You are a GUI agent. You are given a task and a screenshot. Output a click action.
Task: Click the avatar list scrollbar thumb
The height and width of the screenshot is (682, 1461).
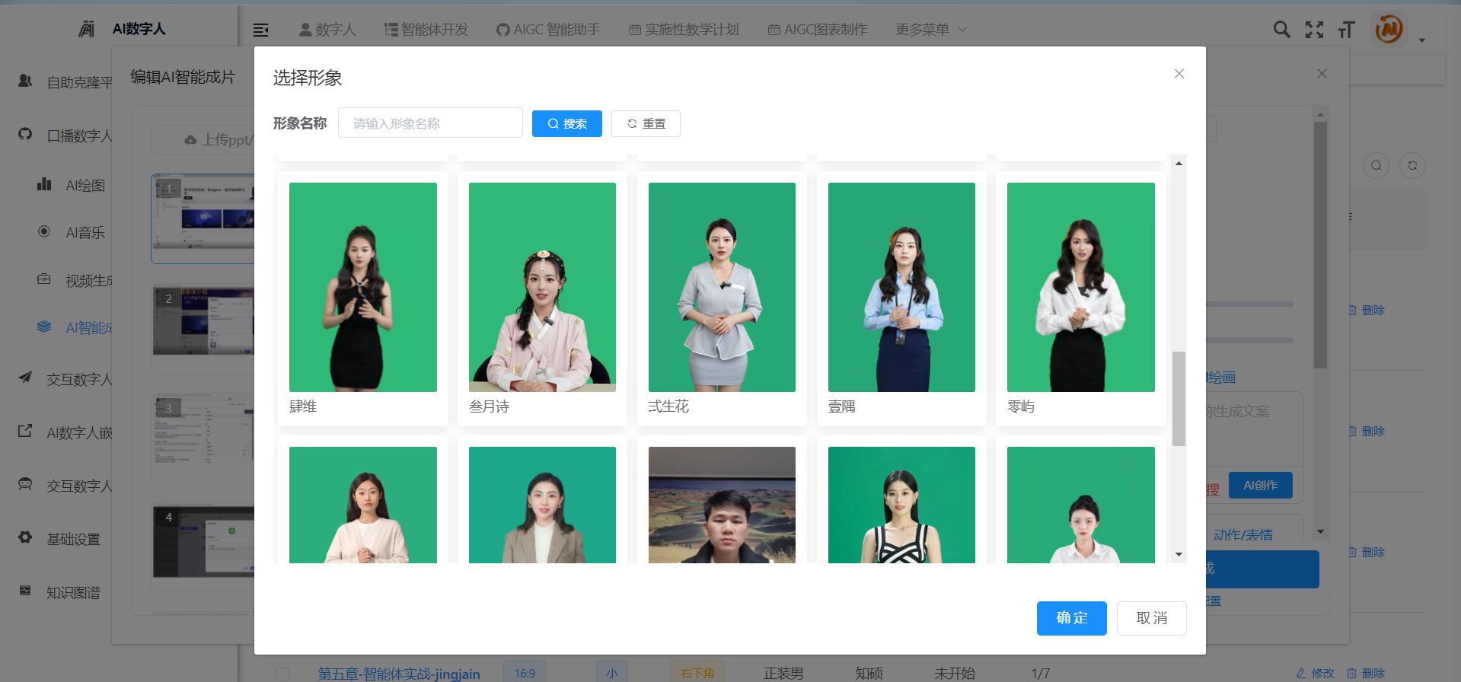pyautogui.click(x=1179, y=399)
